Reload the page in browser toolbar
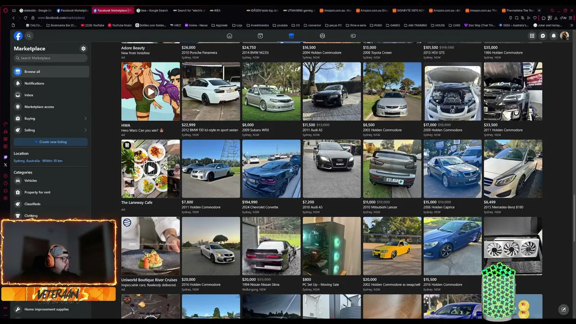576x324 pixels. [25, 18]
